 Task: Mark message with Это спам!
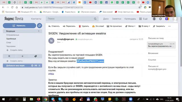[98, 26]
